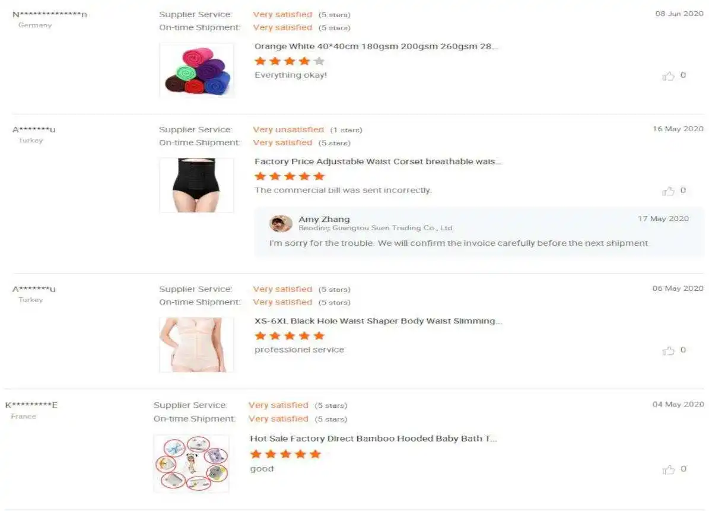Open "Hot Sale Factory Direct Bamboo Hooded" link
The width and height of the screenshot is (709, 511).
[x=373, y=438]
